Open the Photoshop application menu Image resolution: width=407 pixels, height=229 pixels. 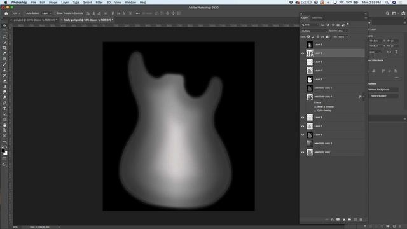[x=19, y=3]
